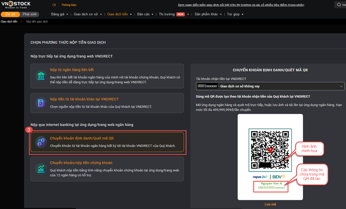This screenshot has height=209, width=346.
Task: Click the wallet icon for other VNDIRECT account
Action: coord(41,103)
